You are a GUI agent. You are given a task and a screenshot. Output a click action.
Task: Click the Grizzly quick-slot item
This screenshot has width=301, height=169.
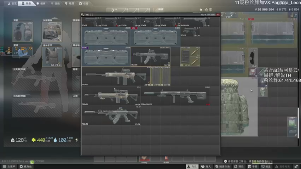(144, 159)
